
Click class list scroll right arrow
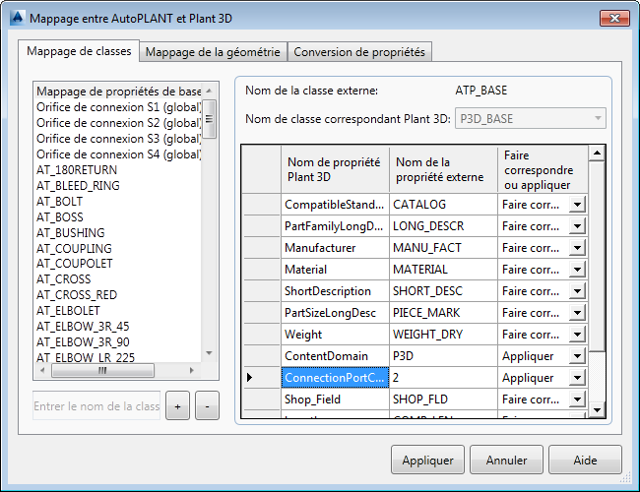192,371
